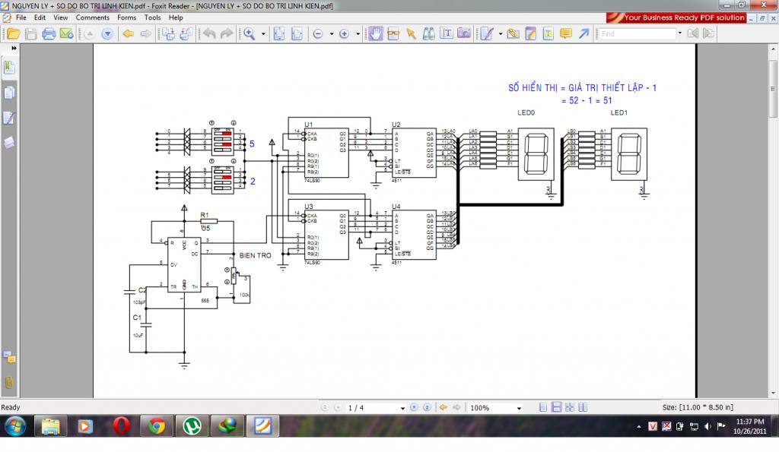Viewport: 779px width, 452px height.
Task: Open the binoculars Search tool
Action: 428,33
